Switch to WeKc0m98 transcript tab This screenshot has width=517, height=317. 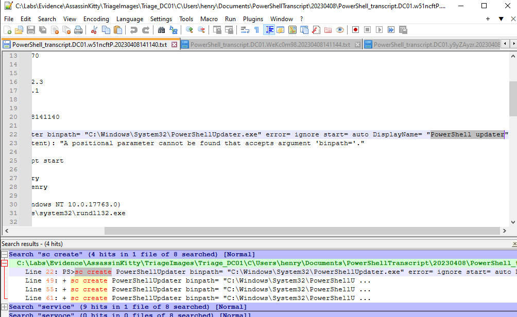[270, 44]
